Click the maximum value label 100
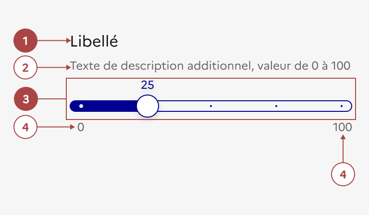369x215 pixels. click(x=342, y=128)
